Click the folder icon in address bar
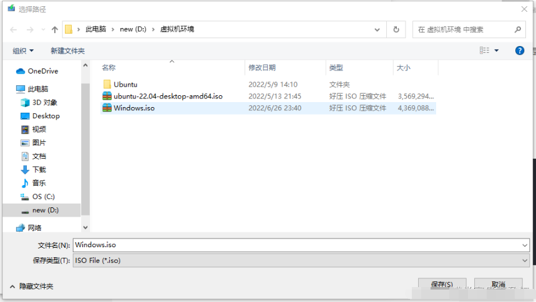 pyautogui.click(x=69, y=29)
